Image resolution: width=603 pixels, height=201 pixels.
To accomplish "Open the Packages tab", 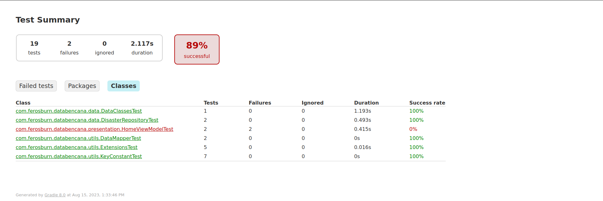I will tap(82, 86).
